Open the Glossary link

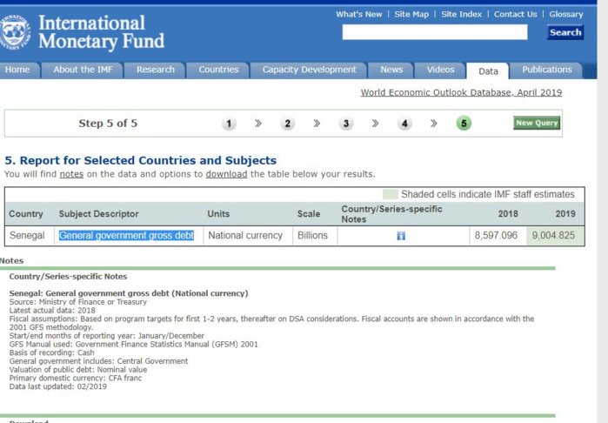click(x=565, y=14)
